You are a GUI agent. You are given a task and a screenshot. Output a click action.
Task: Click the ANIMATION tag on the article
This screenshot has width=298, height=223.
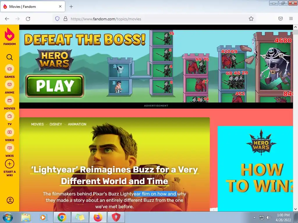pyautogui.click(x=77, y=124)
